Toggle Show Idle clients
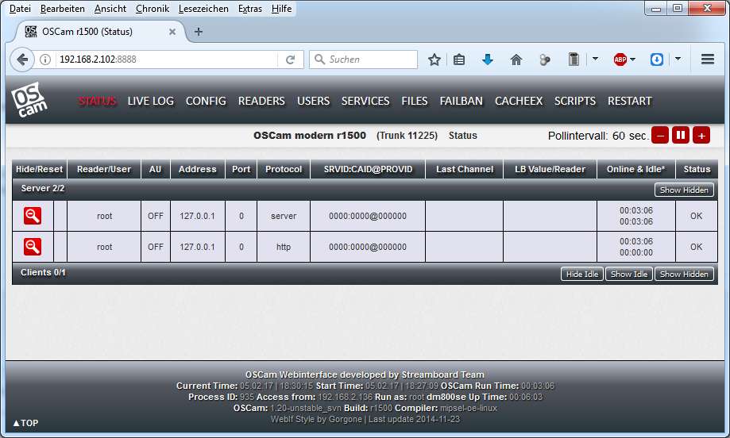 (629, 274)
